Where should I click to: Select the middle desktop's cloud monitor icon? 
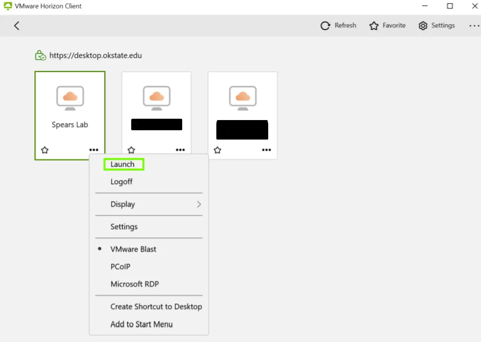(156, 98)
